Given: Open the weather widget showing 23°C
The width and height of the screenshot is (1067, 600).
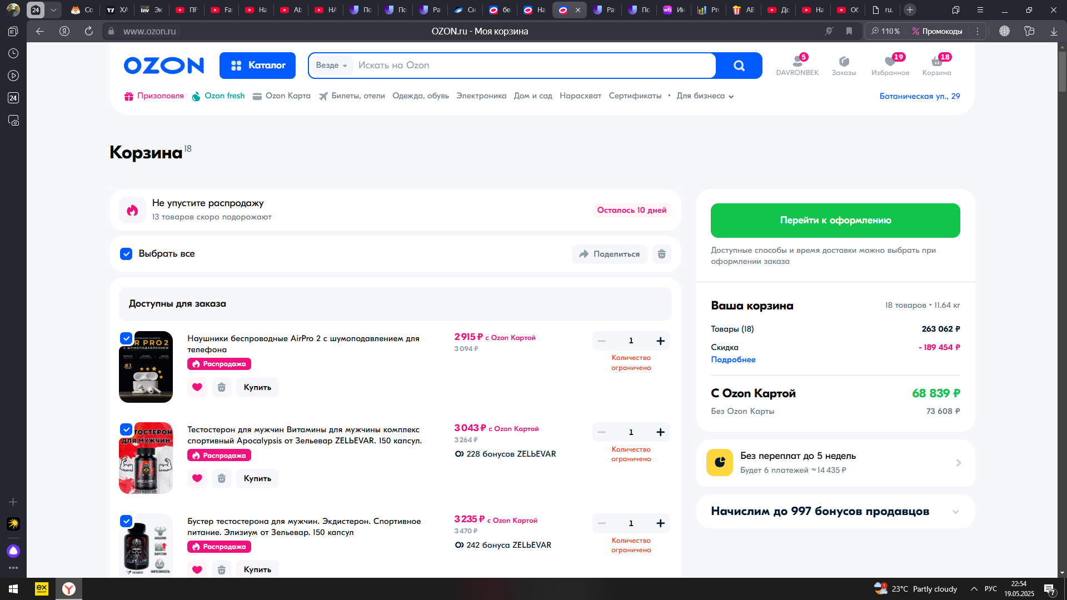Looking at the screenshot, I should [915, 589].
